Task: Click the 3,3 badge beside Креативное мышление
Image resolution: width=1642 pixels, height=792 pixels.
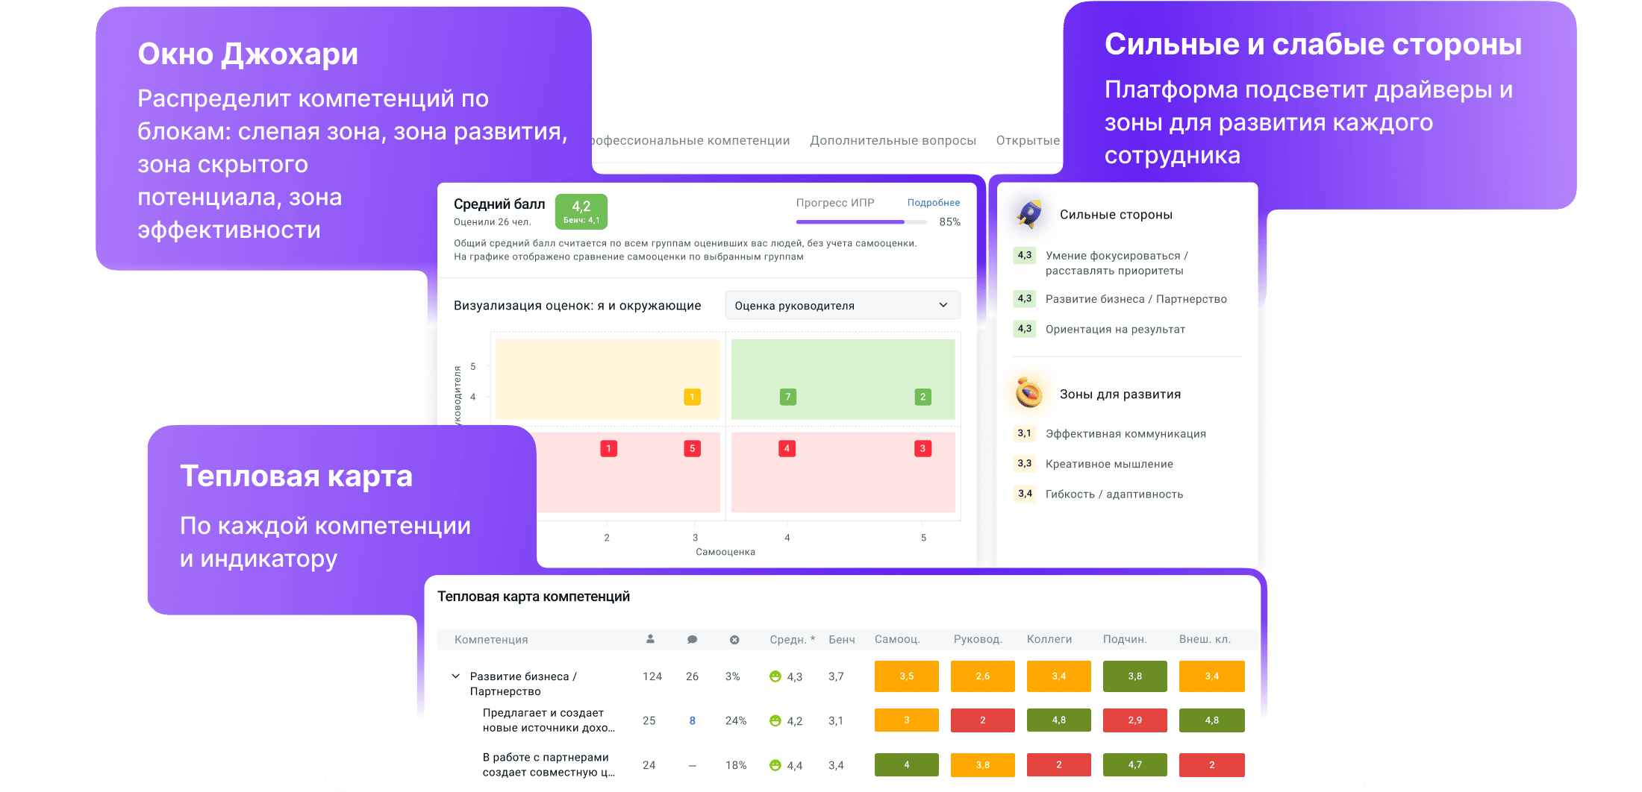Action: click(1025, 463)
